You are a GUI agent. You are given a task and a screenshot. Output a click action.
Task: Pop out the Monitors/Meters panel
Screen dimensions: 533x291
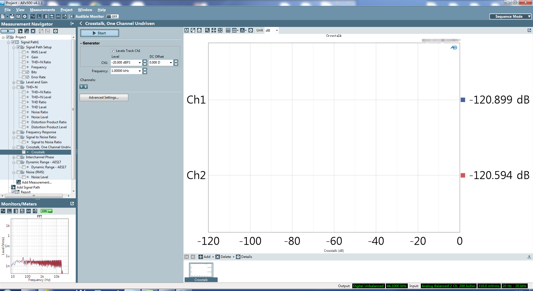pyautogui.click(x=72, y=204)
